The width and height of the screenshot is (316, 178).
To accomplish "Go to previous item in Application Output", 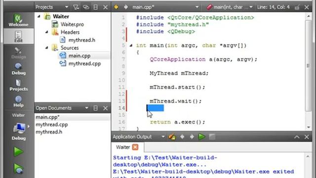I will tap(182, 137).
